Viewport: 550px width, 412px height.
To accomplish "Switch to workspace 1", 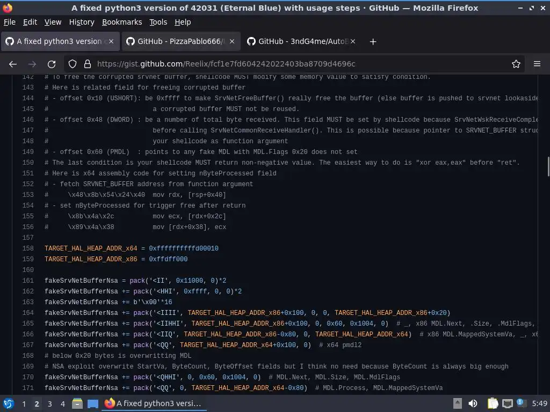I will (x=24, y=404).
